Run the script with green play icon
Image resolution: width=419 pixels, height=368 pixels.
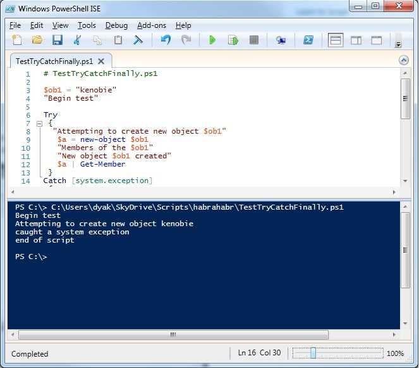(212, 40)
